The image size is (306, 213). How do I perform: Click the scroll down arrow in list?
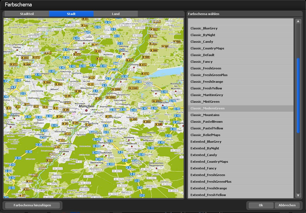[298, 195]
